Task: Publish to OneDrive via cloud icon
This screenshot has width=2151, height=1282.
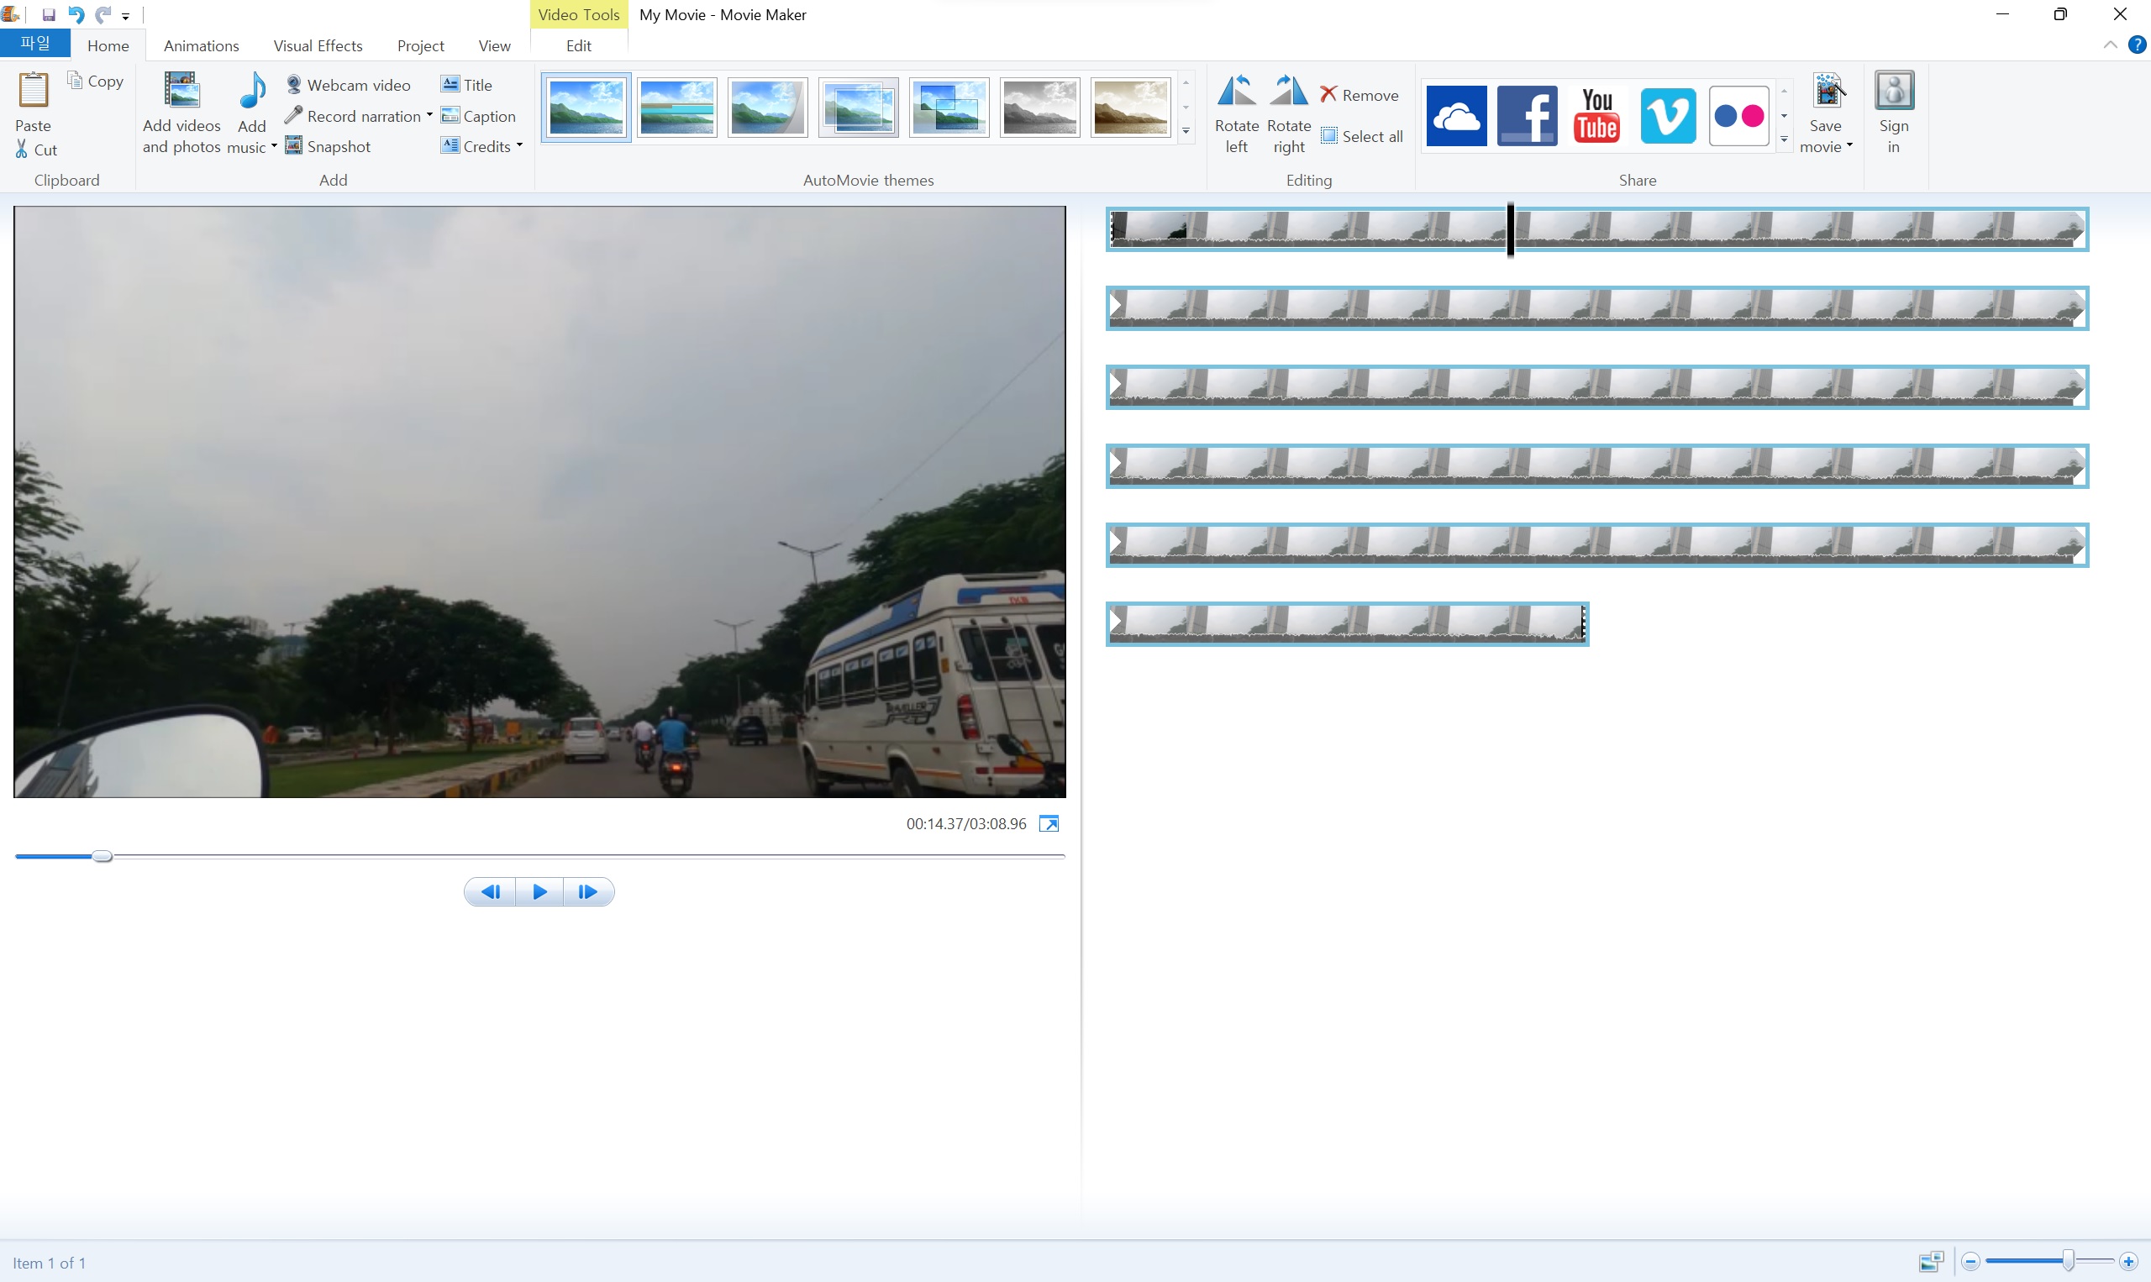Action: click(x=1455, y=115)
